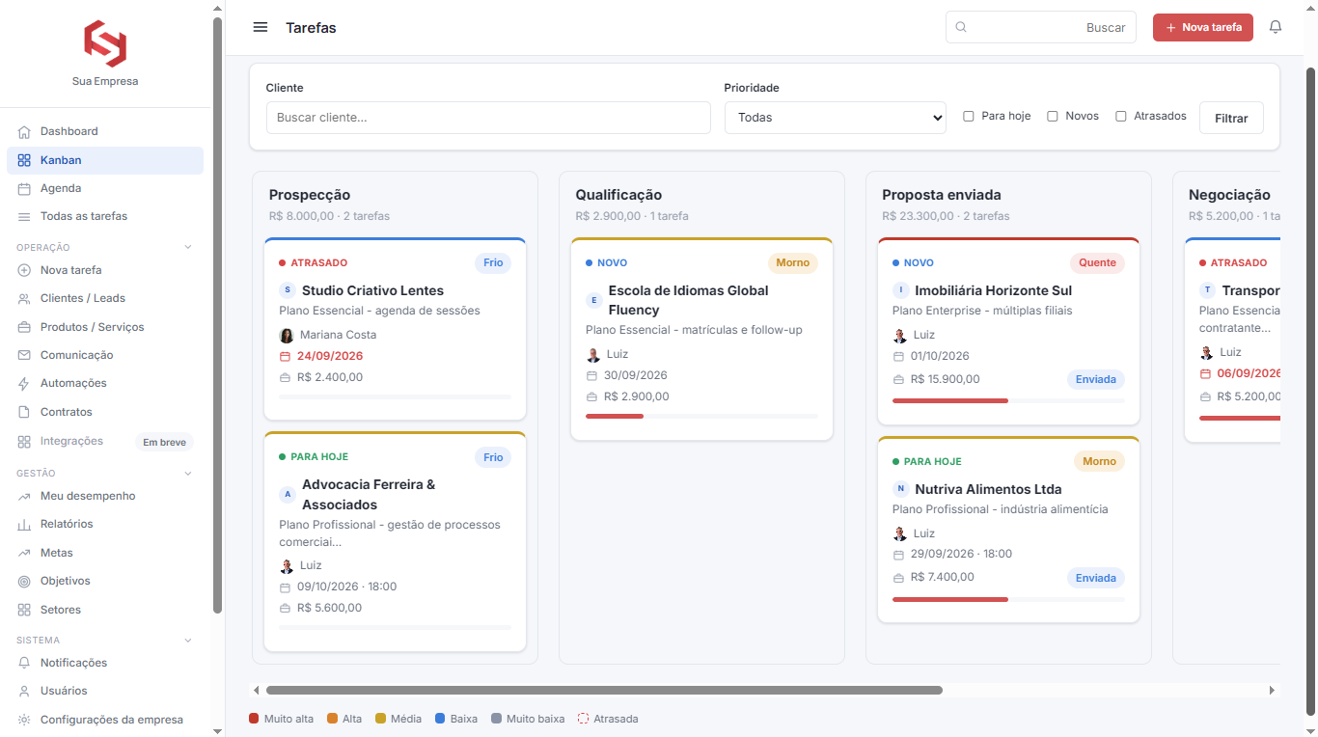Screen dimensions: 1318x737
Task: Open the Prioridade dropdown
Action: pos(835,118)
